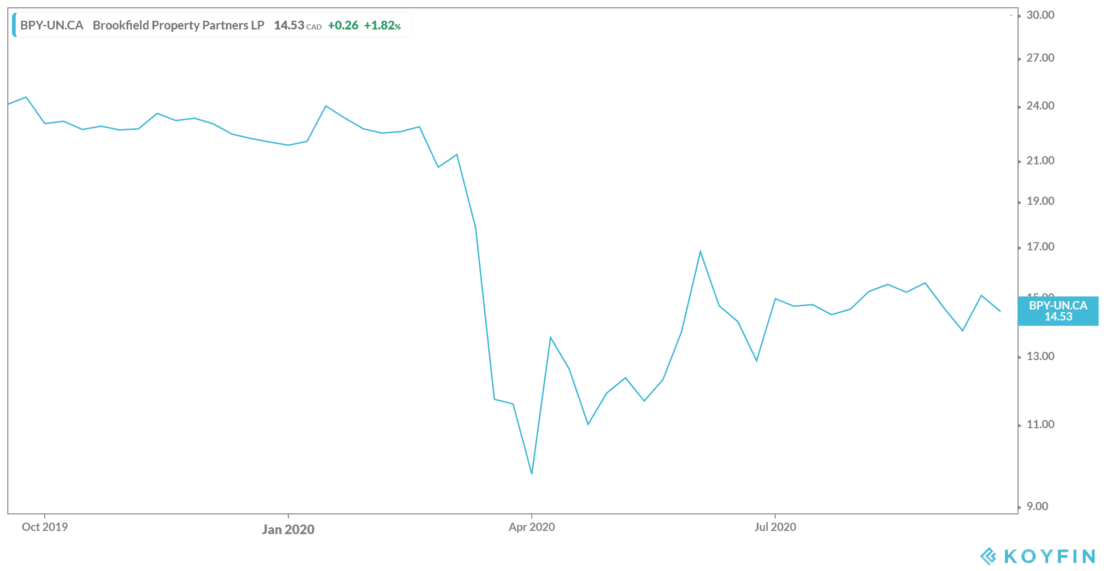
Task: Click the 21.00 price axis label
Action: tap(1040, 161)
